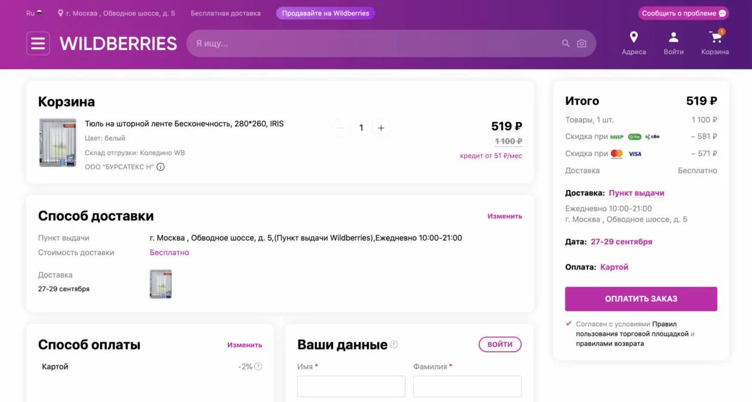Click Изменить in Способ оплаты
752x402 pixels.
click(245, 345)
